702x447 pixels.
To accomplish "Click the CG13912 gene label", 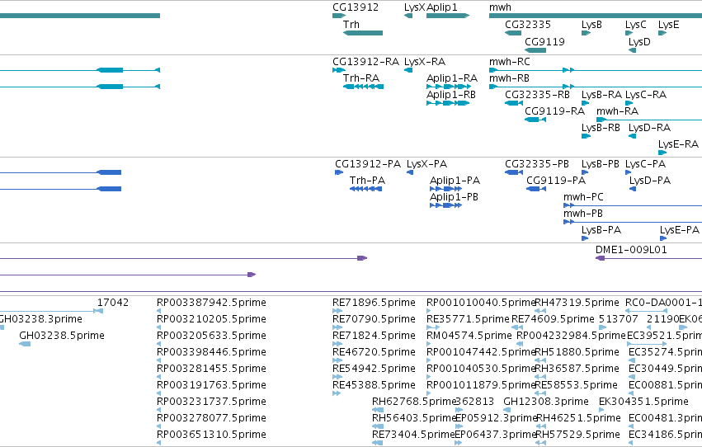I will (x=356, y=7).
